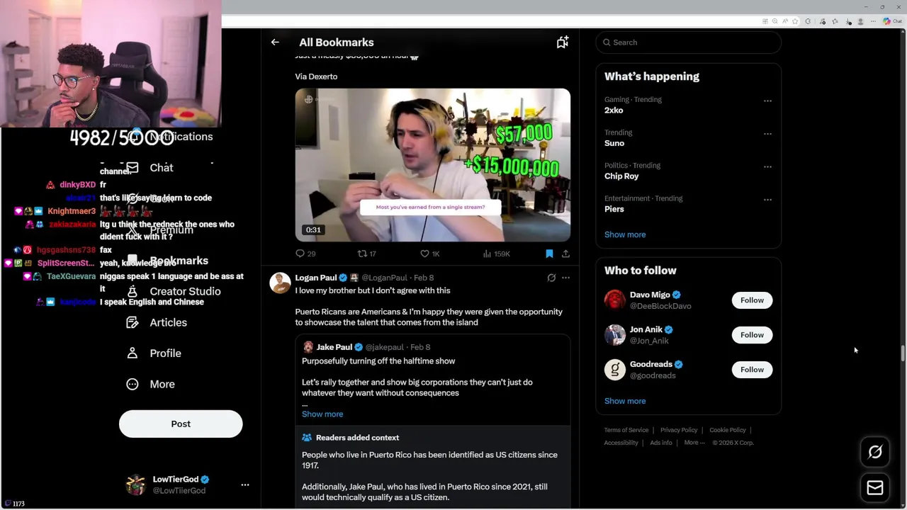
Task: Open Jake Paul's avatar in quoted post
Action: point(308,347)
